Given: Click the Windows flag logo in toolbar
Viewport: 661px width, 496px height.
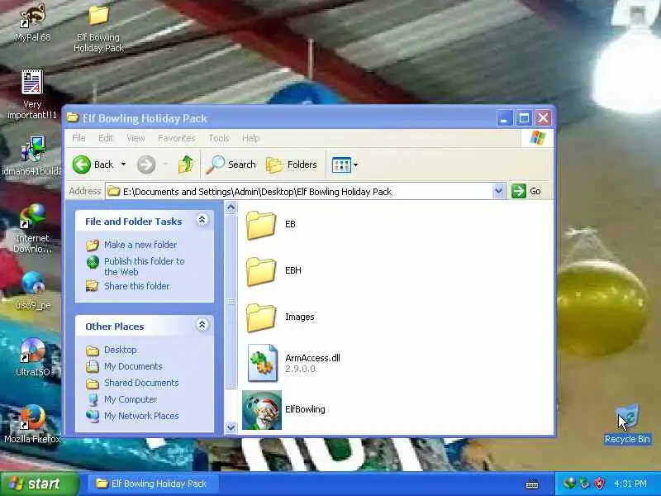Looking at the screenshot, I should point(538,137).
